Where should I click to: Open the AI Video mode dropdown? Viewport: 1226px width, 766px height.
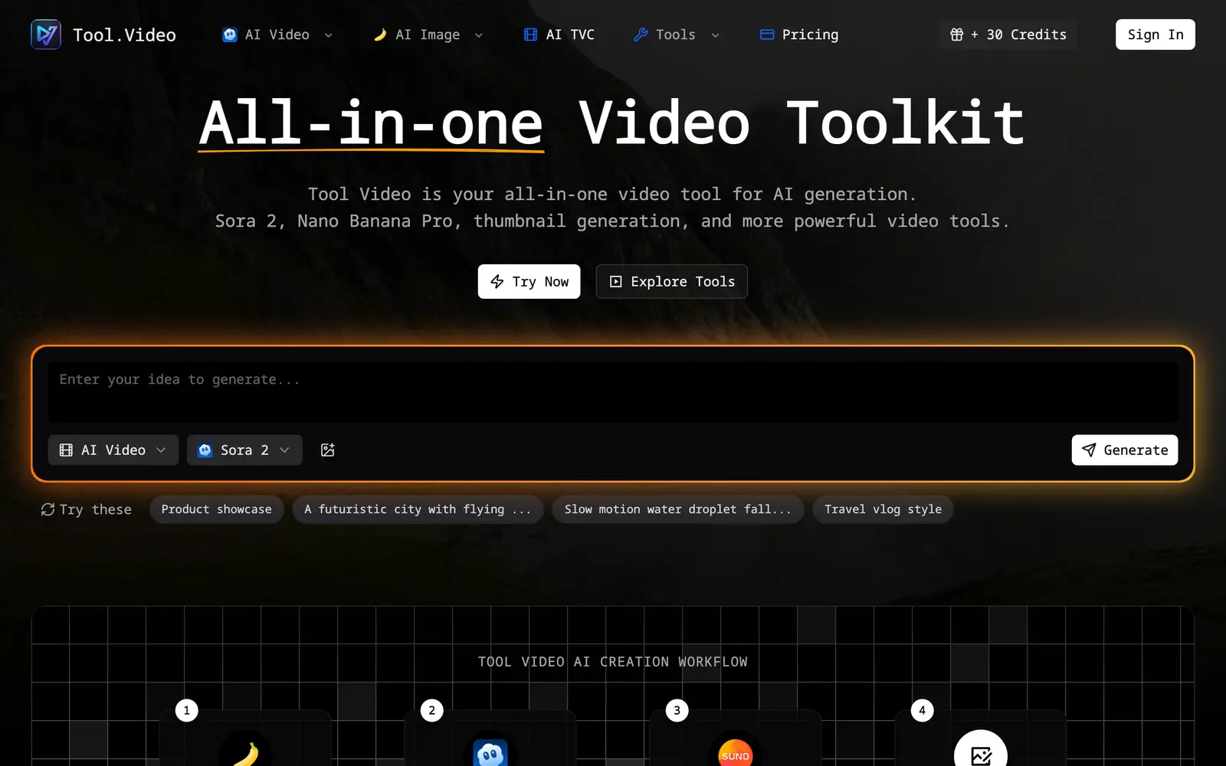[x=113, y=450]
